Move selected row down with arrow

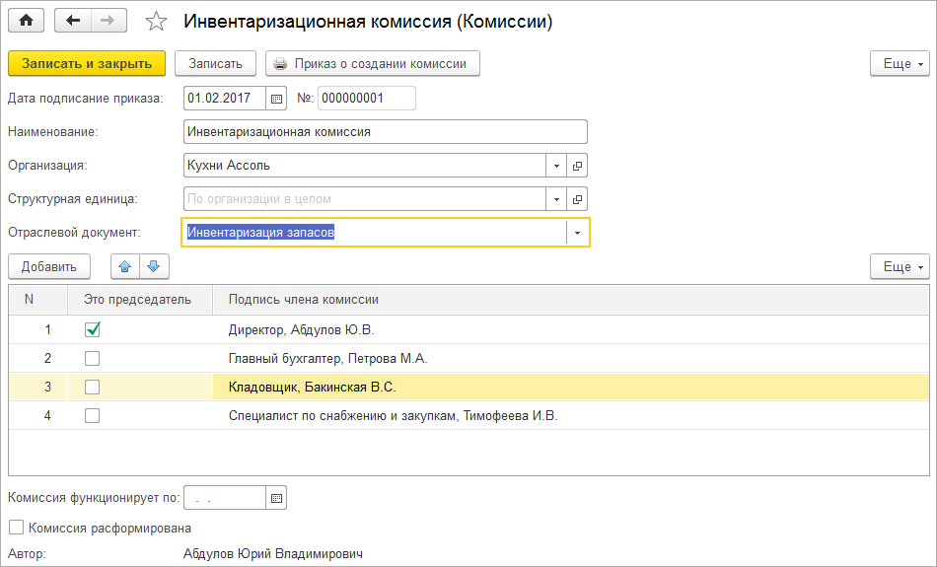pos(154,266)
